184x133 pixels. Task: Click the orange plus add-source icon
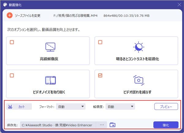(x=10, y=15)
